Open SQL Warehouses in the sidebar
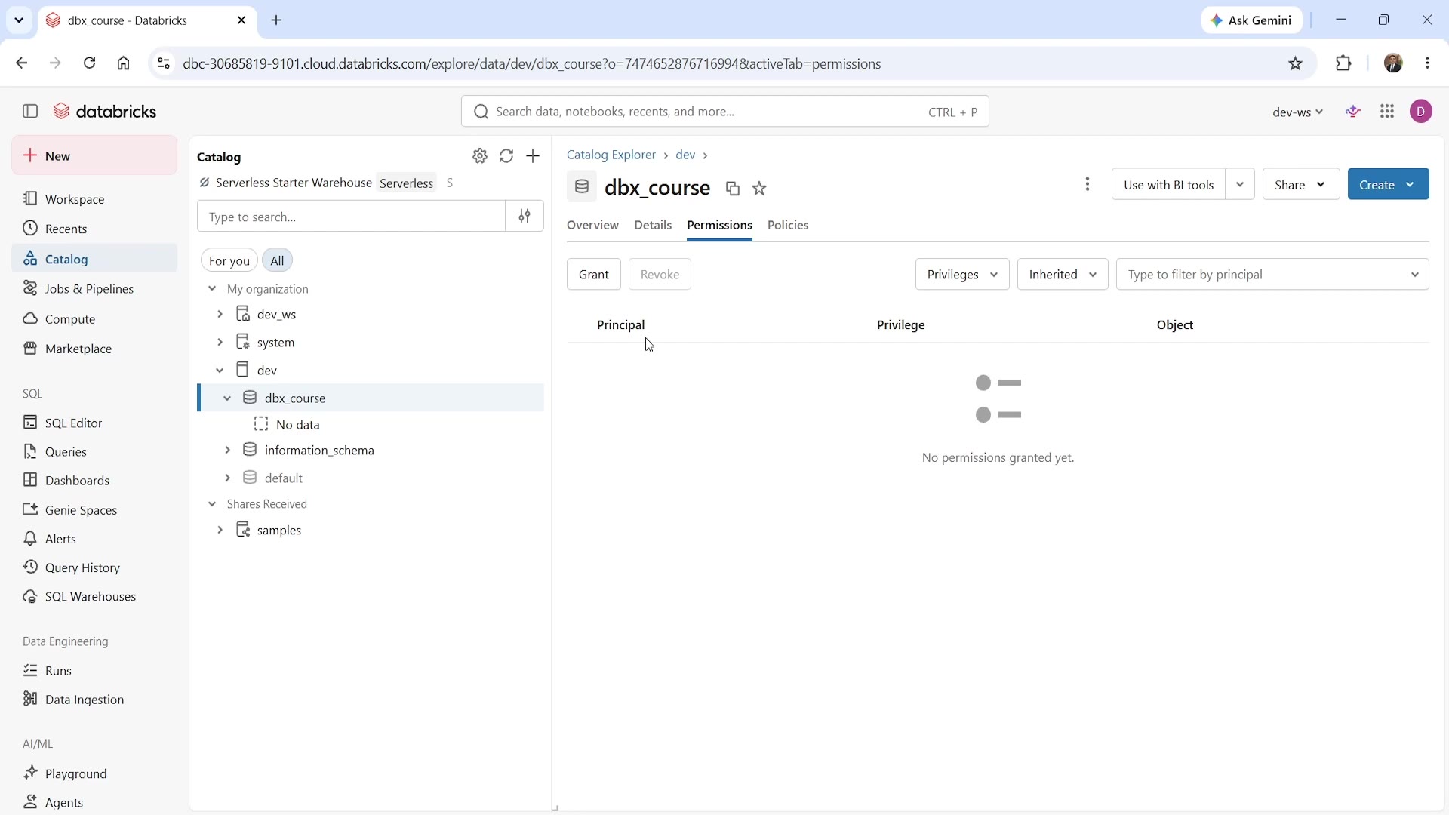 click(x=94, y=596)
